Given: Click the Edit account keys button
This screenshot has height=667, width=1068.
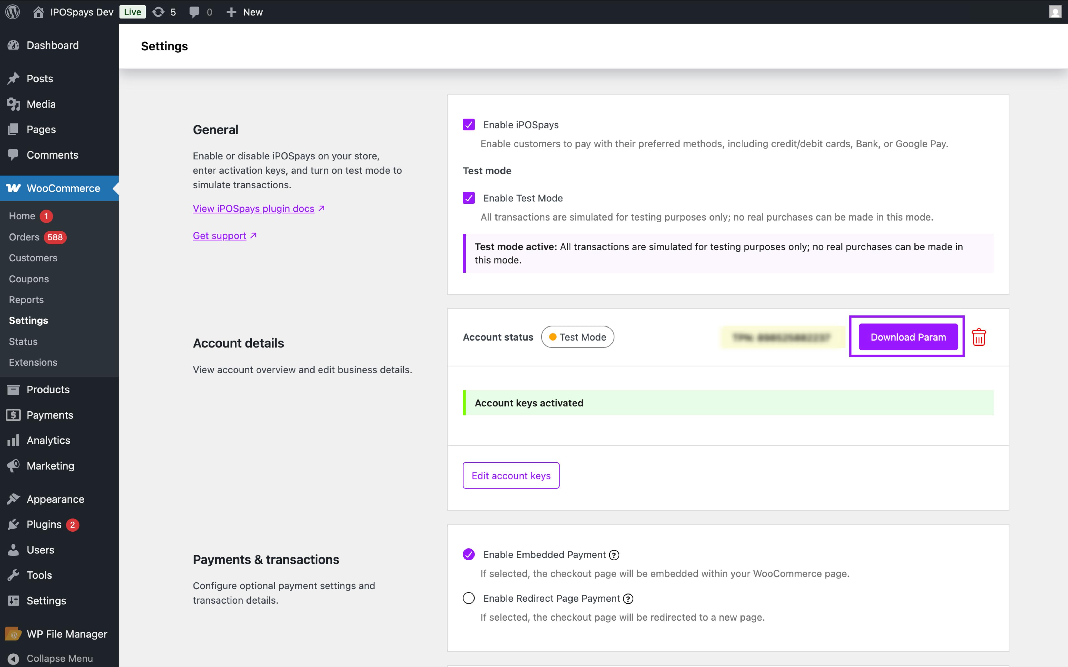Looking at the screenshot, I should pyautogui.click(x=511, y=476).
